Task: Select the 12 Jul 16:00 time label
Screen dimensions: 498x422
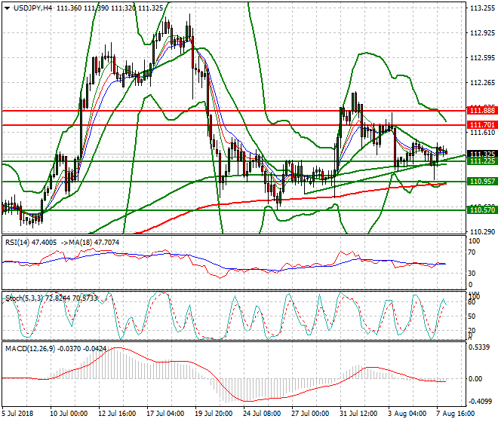Action: point(117,414)
